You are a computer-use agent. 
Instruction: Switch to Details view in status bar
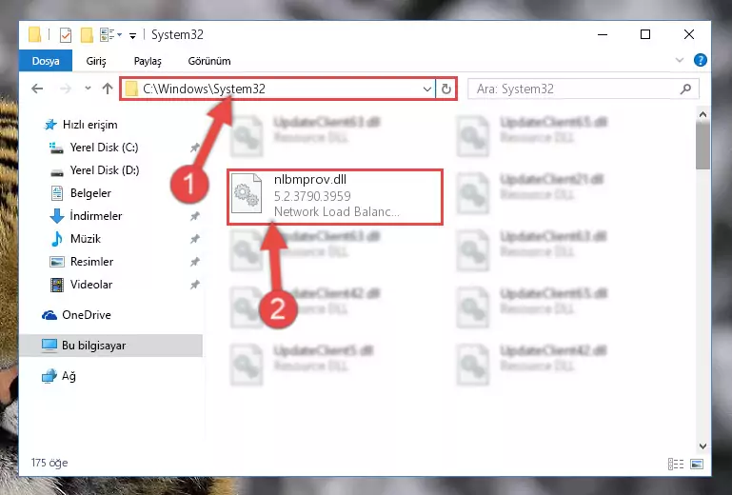point(676,464)
